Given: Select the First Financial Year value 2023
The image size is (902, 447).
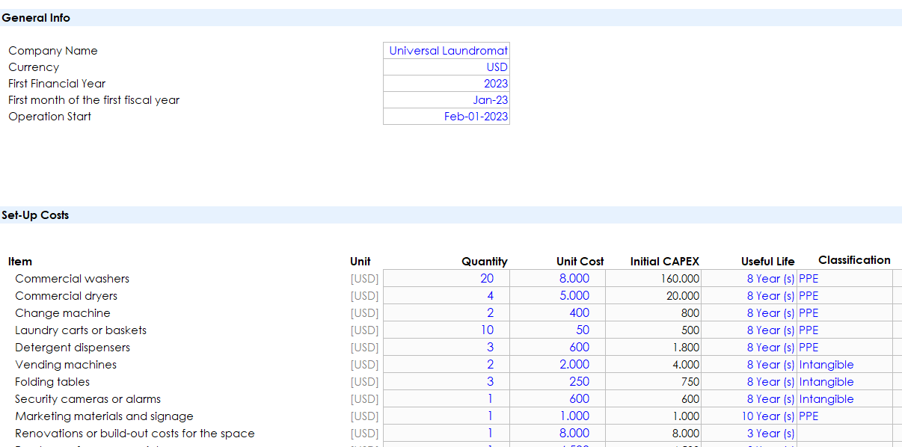Looking at the screenshot, I should click(x=447, y=84).
